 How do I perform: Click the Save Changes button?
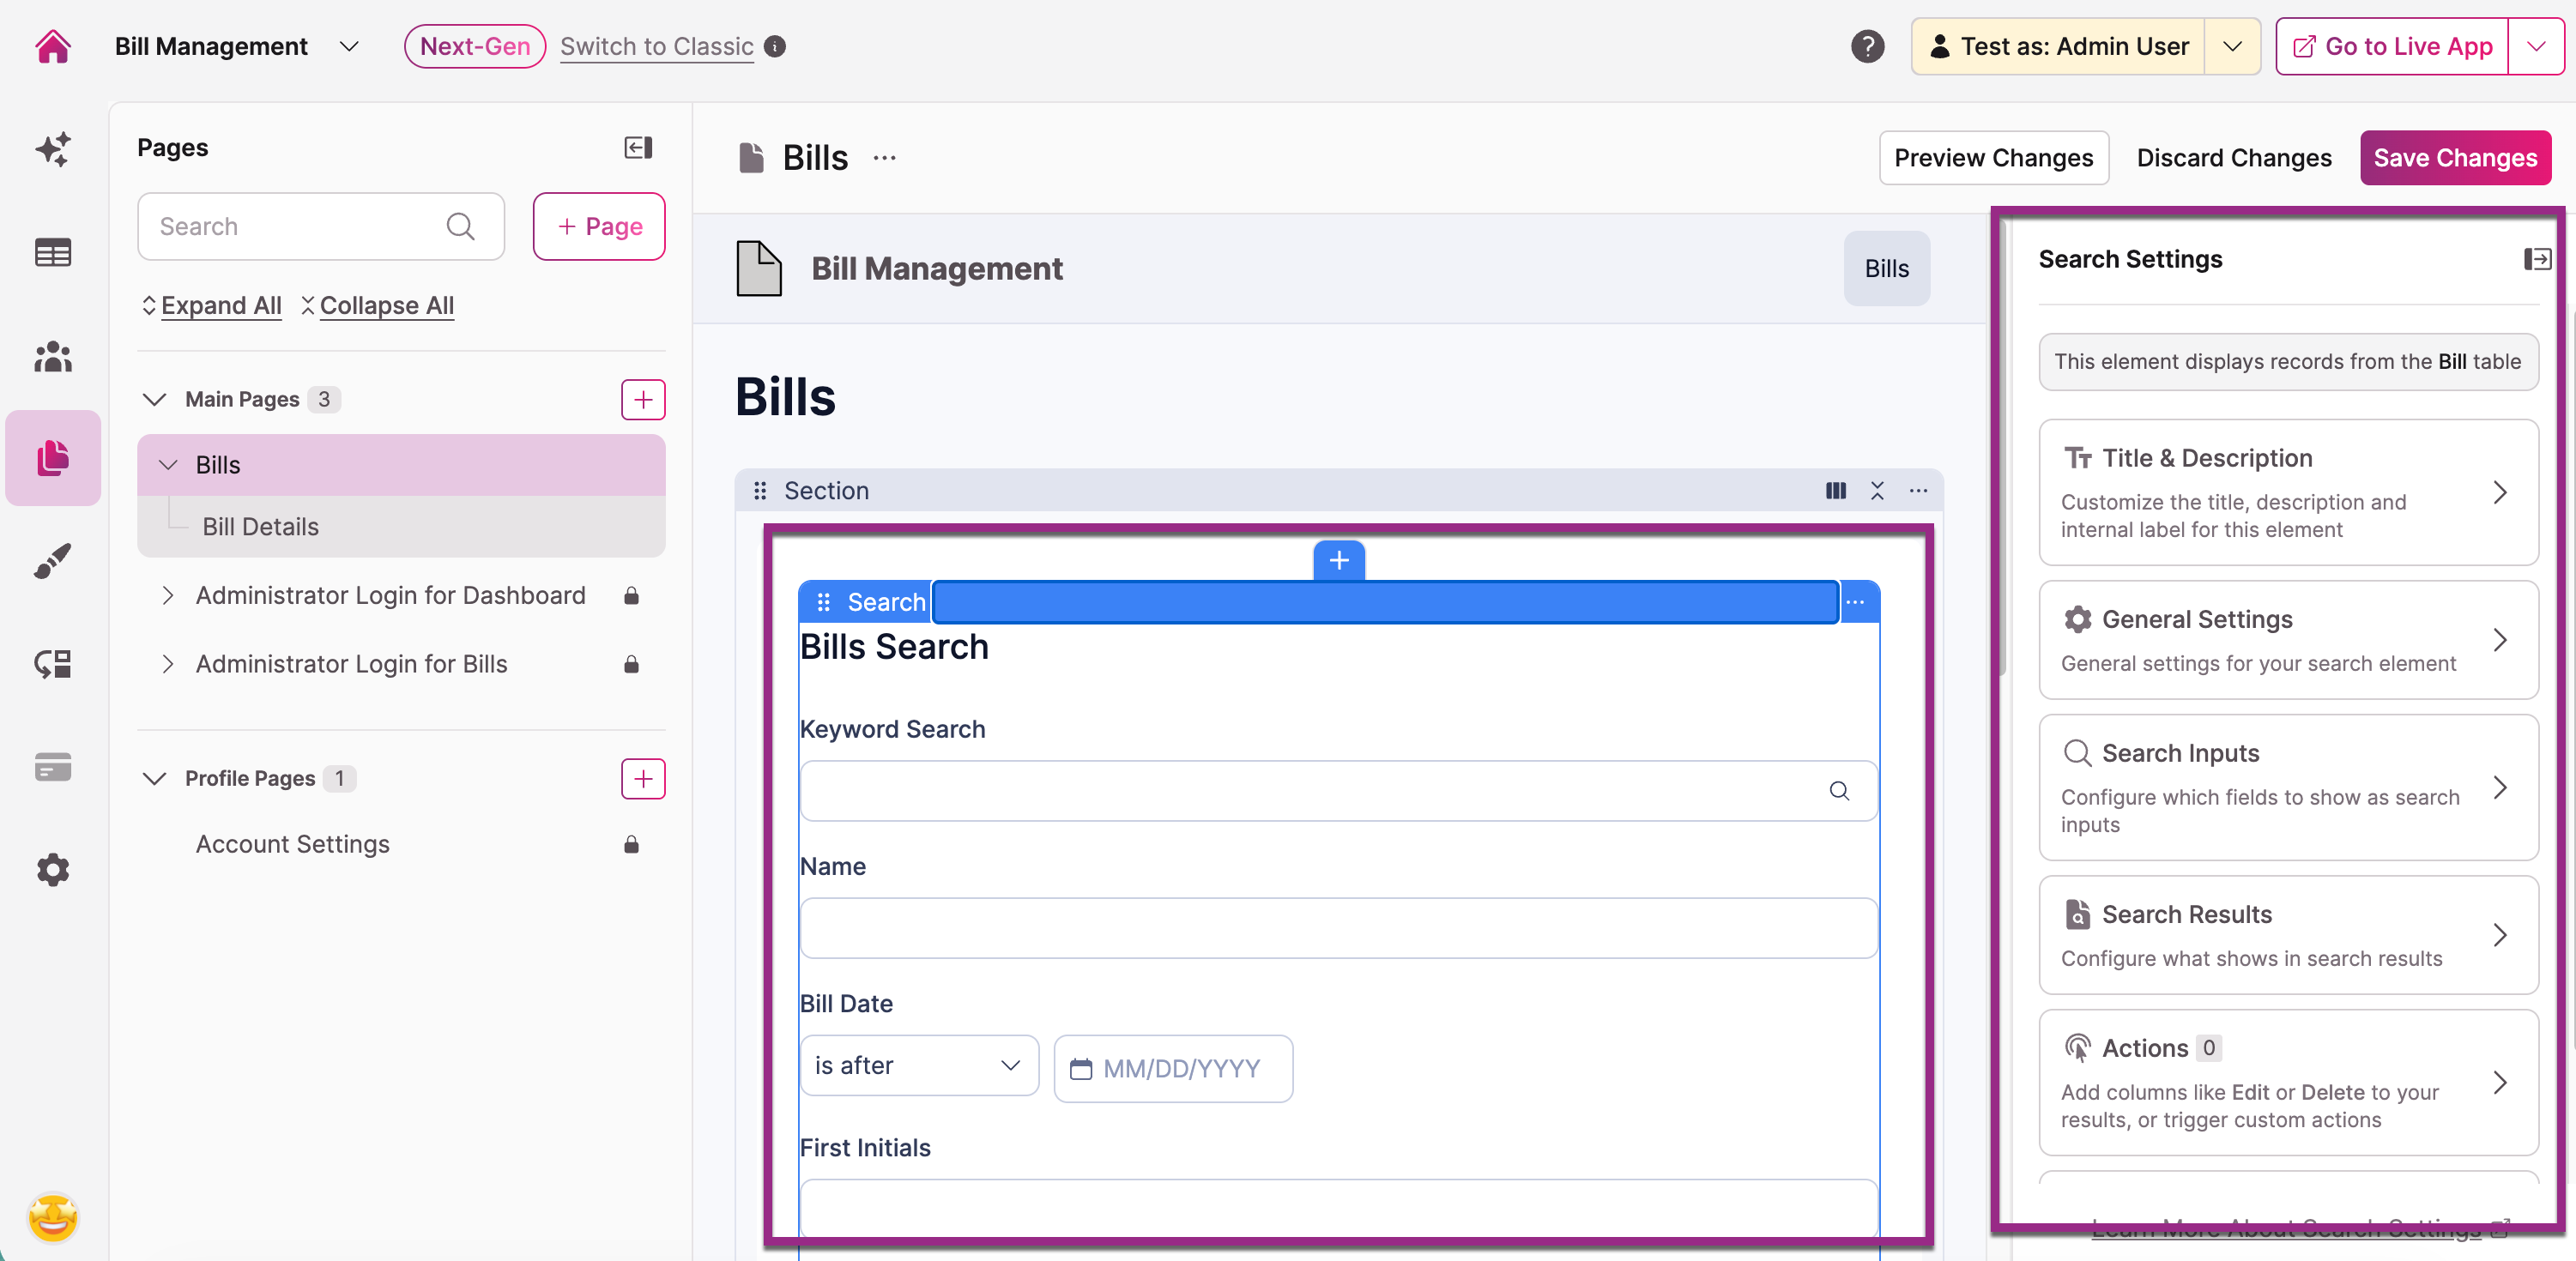click(x=2454, y=158)
